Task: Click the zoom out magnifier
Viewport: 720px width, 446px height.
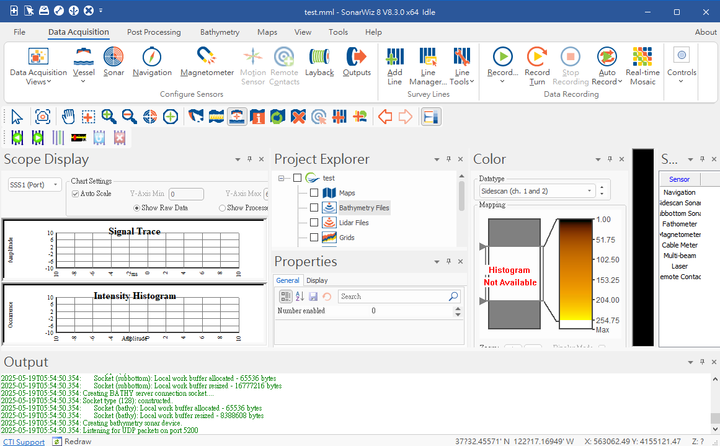Action: 129,117
